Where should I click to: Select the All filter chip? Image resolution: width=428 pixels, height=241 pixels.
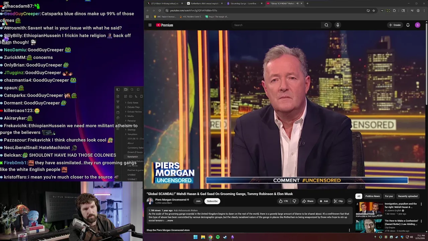point(359,196)
